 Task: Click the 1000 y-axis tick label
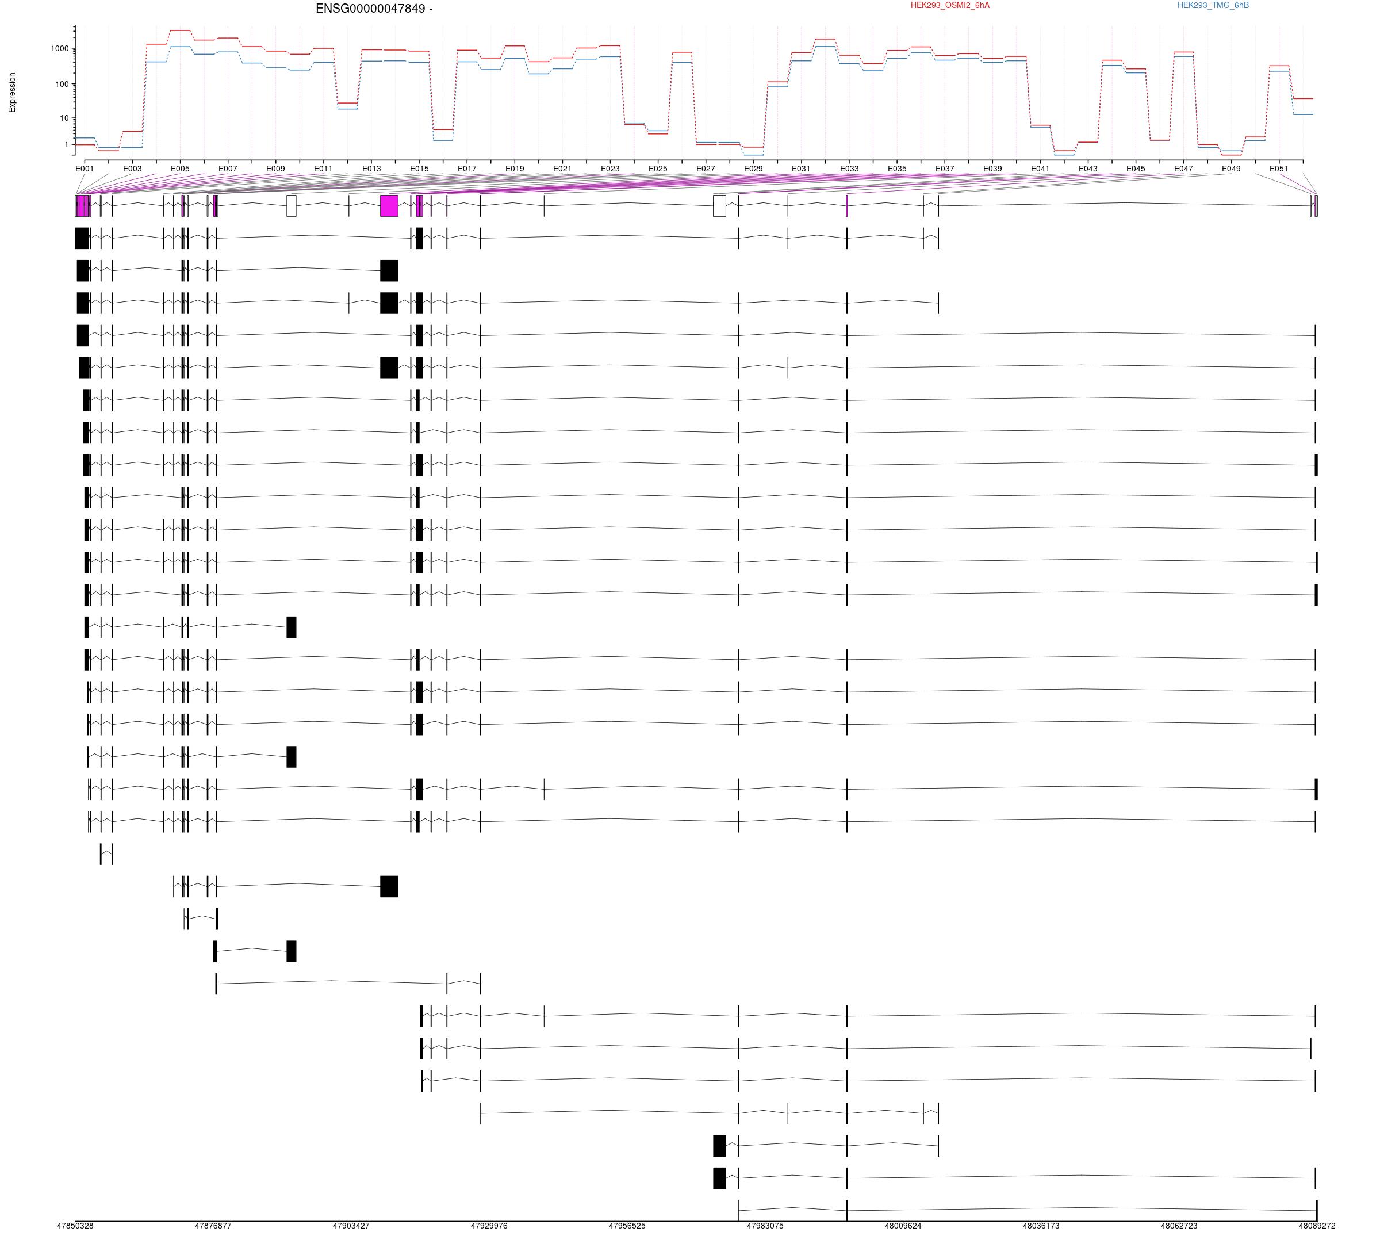(60, 49)
